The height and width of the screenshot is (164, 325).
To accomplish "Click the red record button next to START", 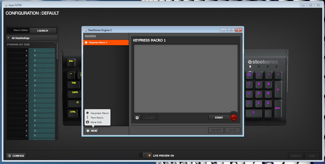I will (x=234, y=117).
